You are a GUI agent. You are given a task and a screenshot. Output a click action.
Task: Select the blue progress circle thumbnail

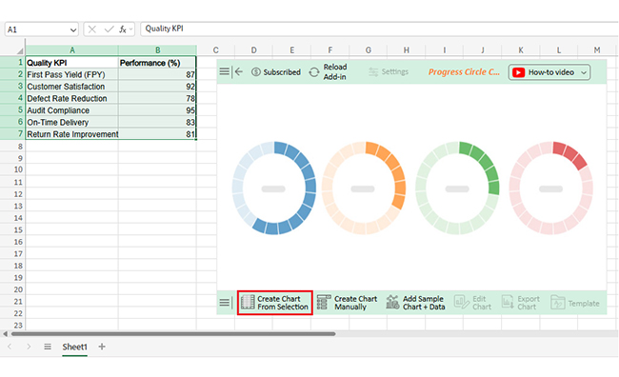click(274, 188)
